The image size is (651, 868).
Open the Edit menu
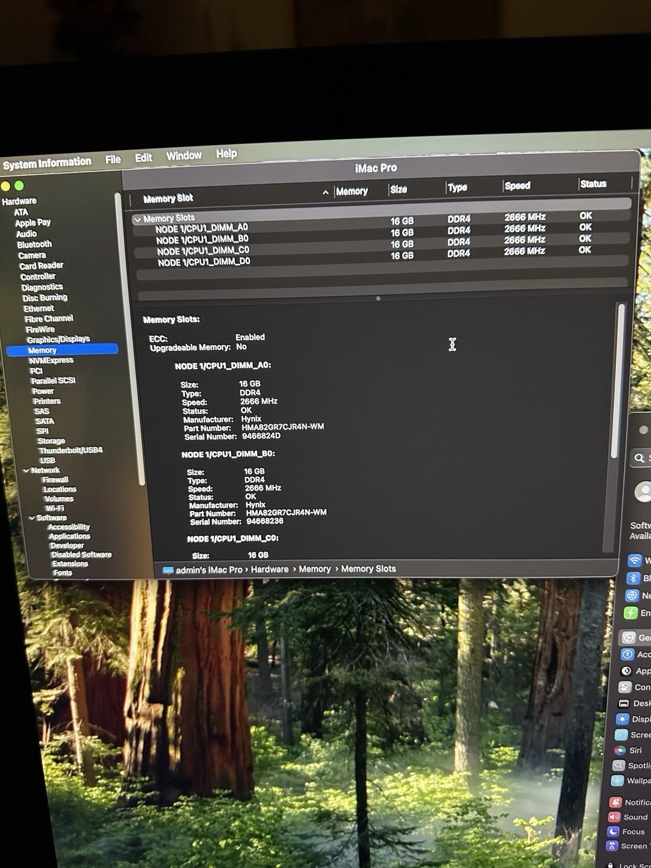pos(143,158)
